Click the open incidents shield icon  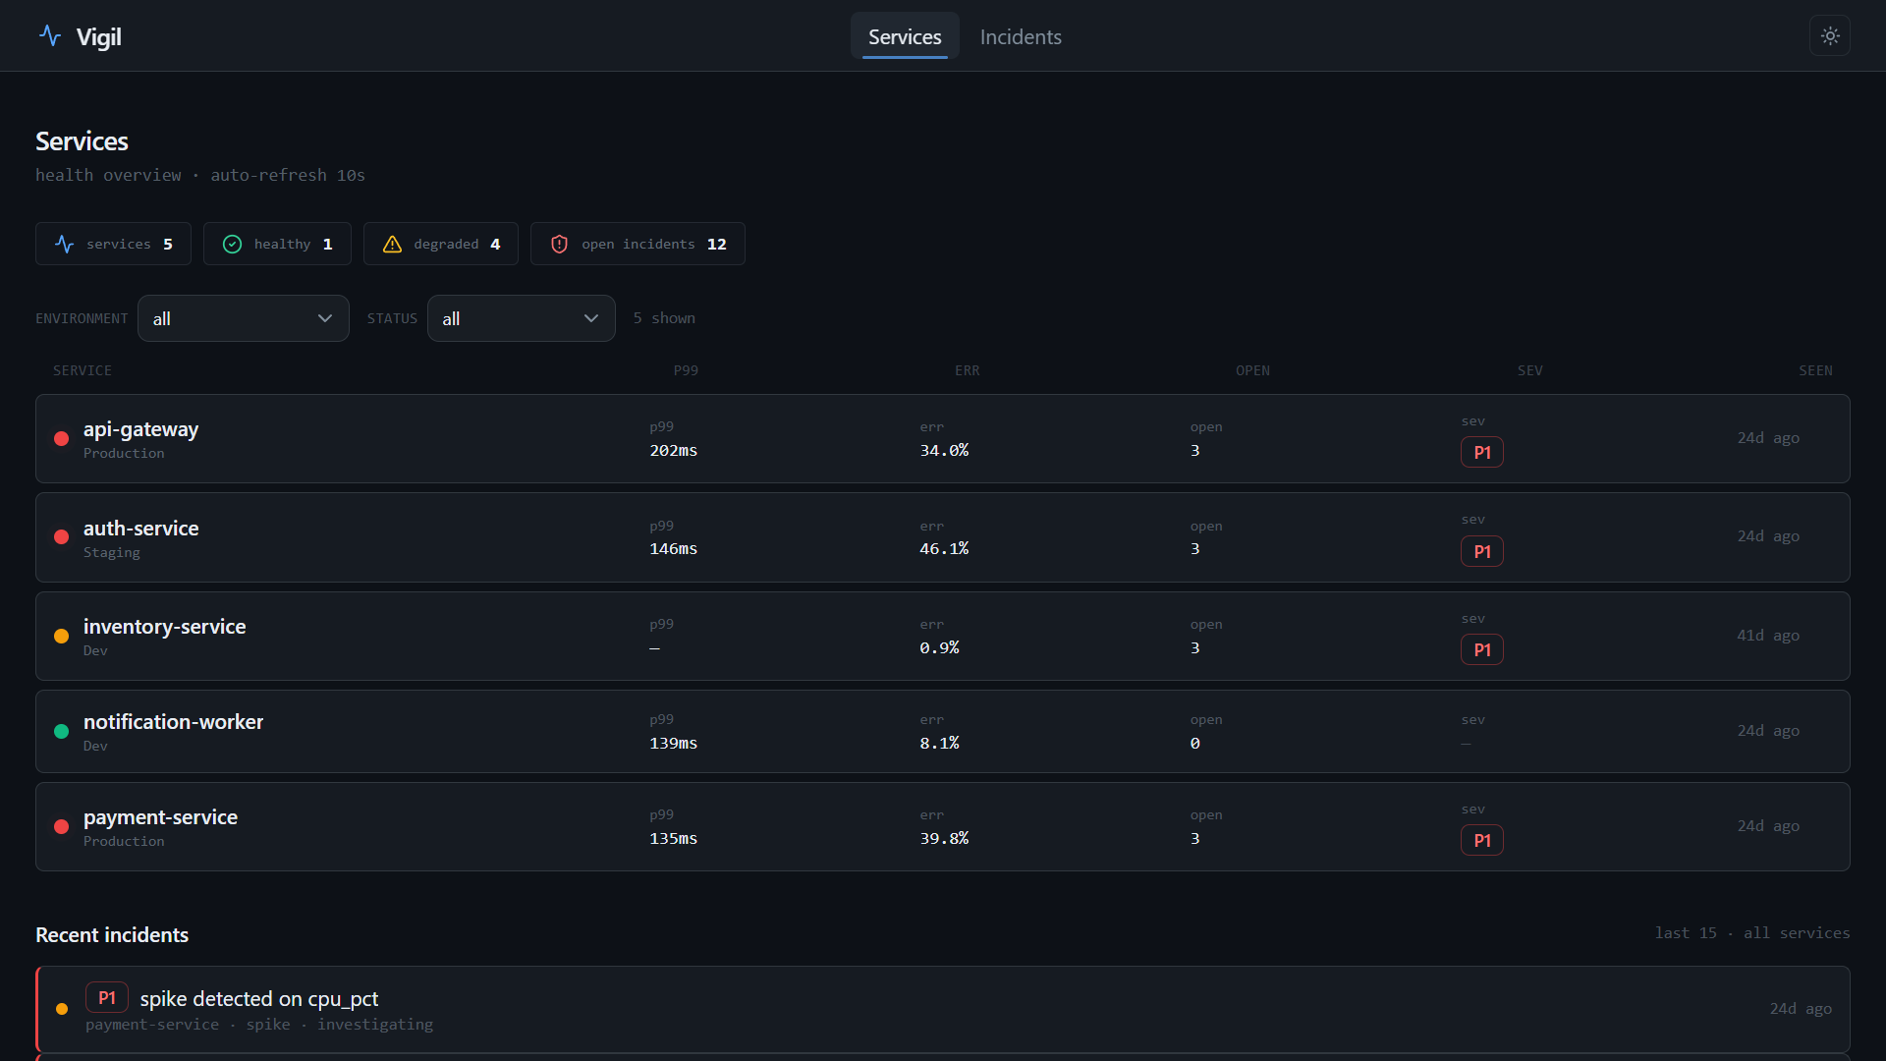point(559,244)
